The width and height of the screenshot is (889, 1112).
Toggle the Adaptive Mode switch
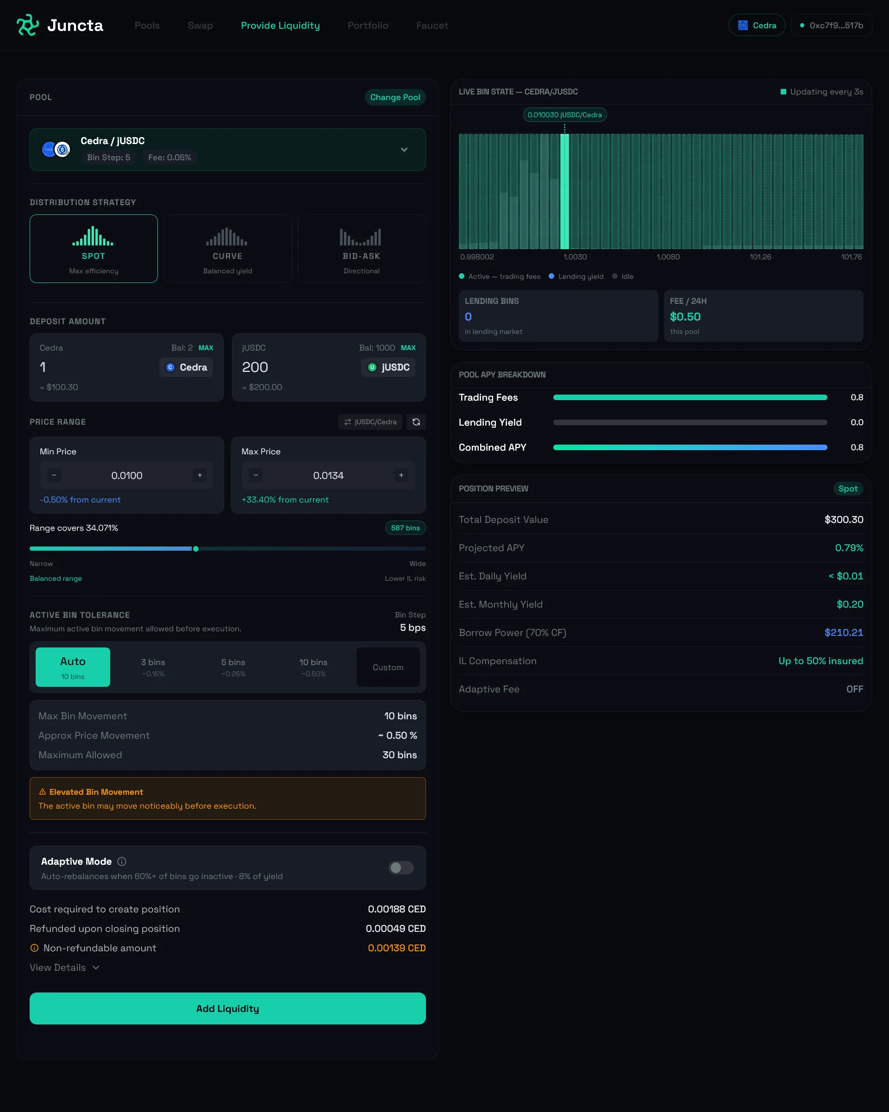point(401,867)
